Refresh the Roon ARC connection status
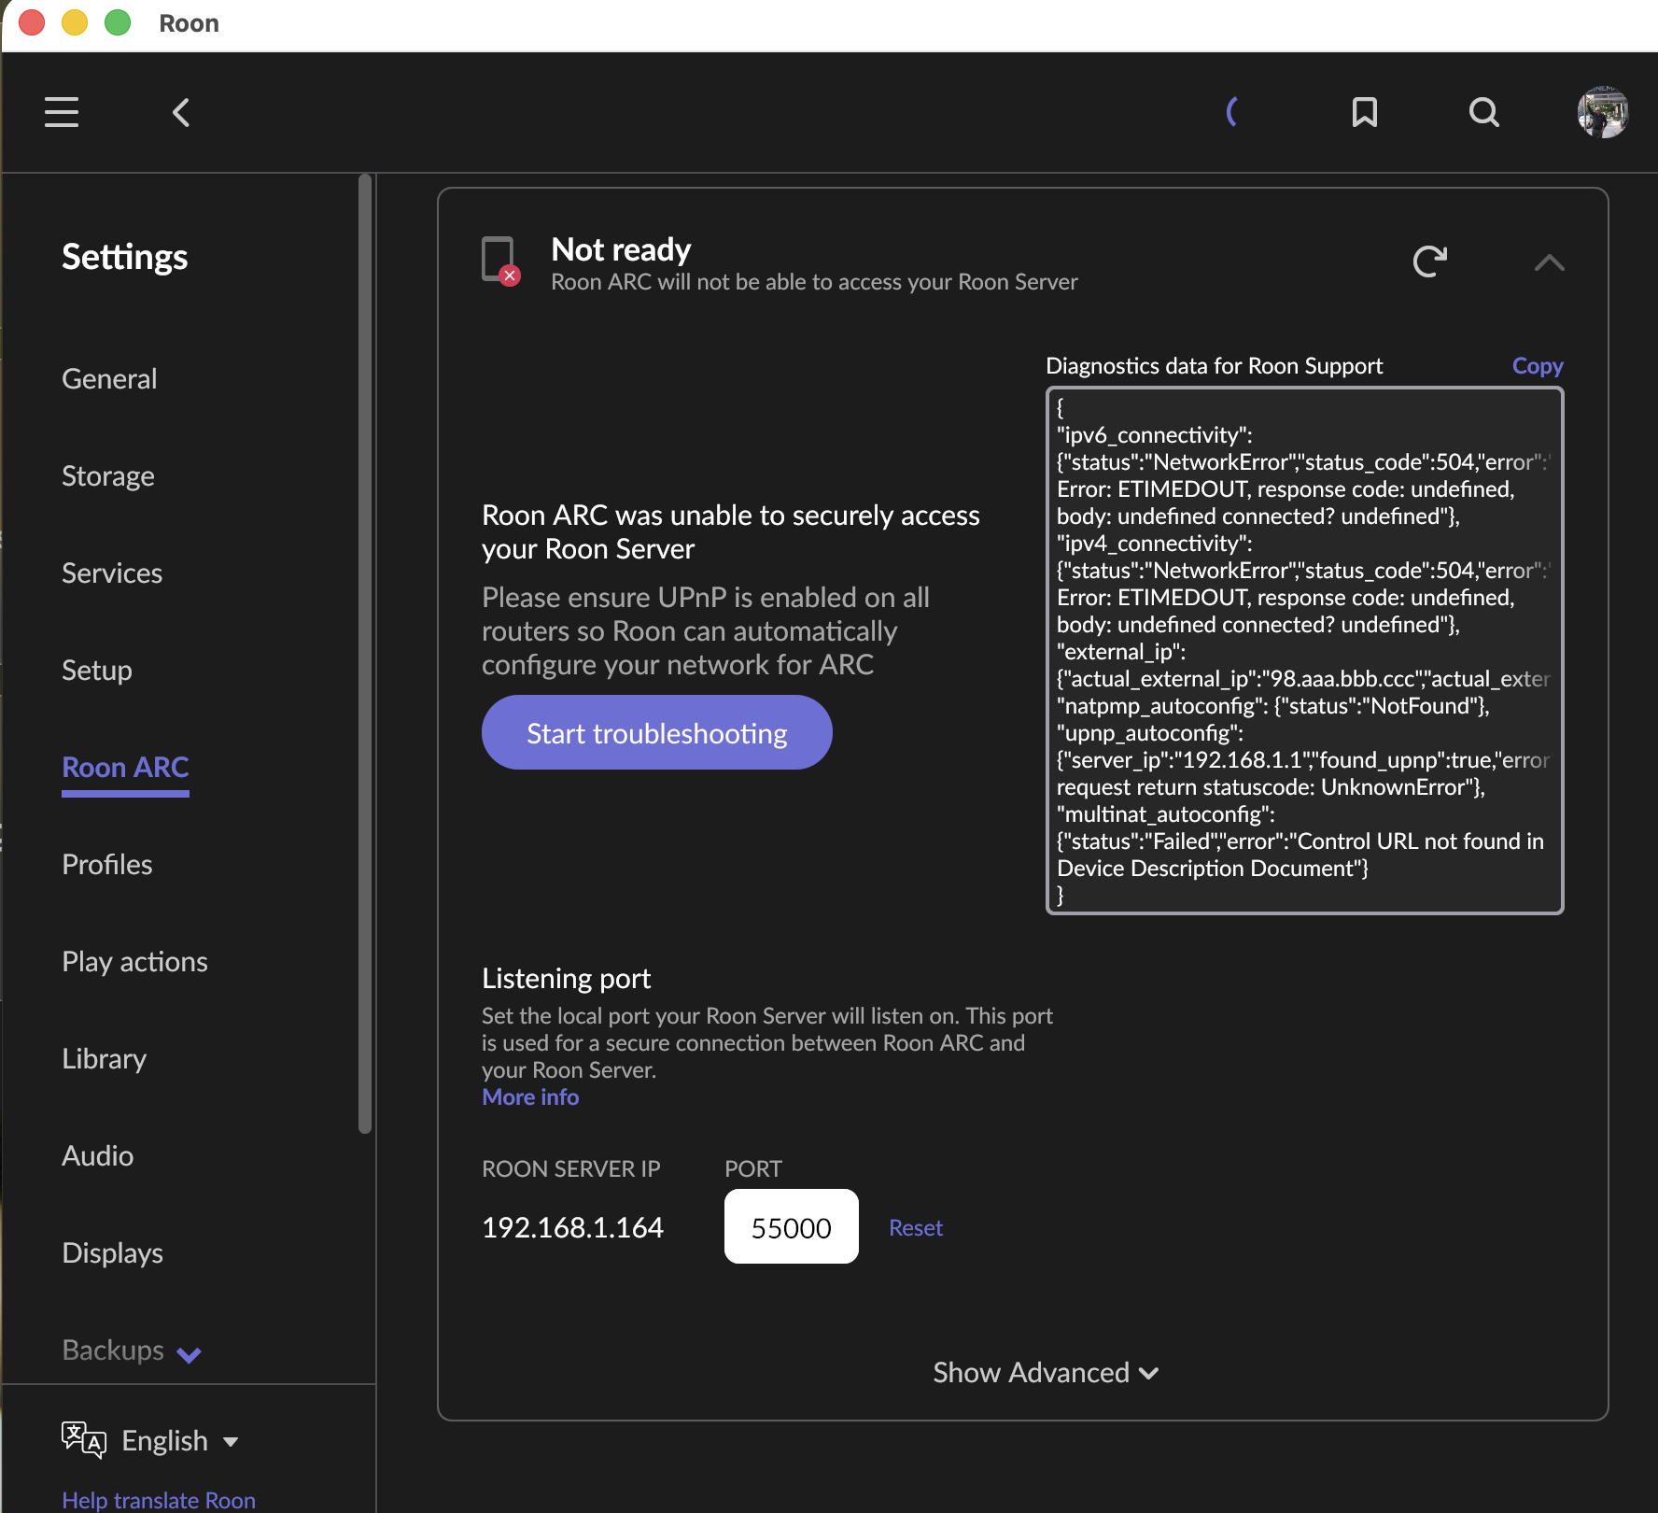This screenshot has width=1658, height=1513. coord(1429,262)
